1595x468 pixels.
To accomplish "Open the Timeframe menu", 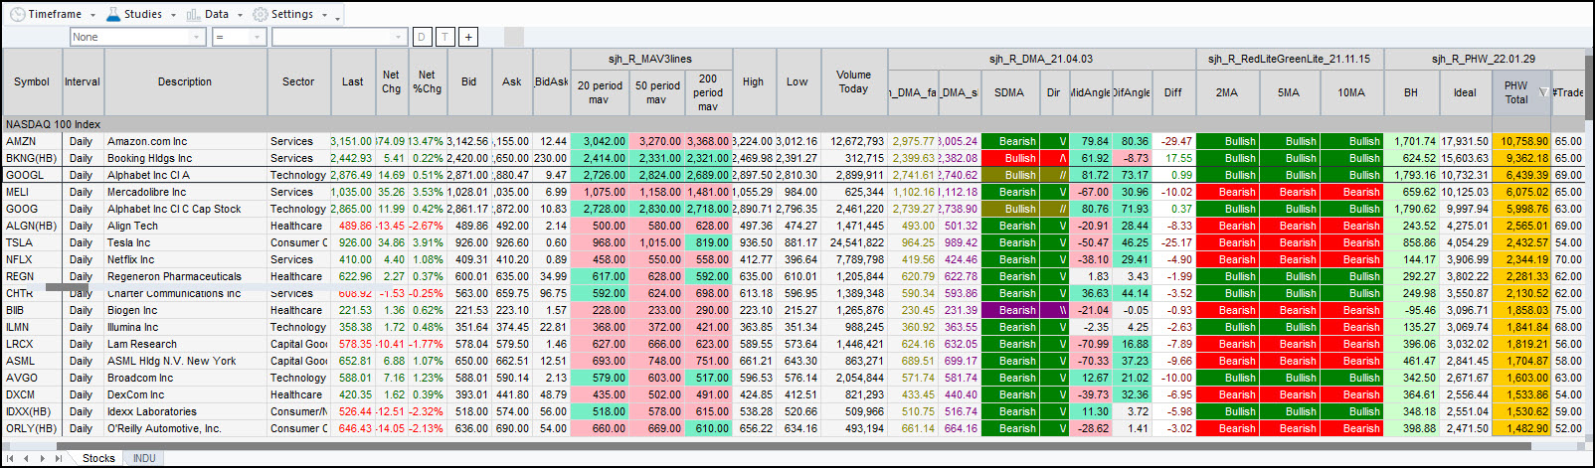I will click(54, 14).
